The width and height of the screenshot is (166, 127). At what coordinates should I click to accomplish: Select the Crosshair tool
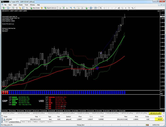pos(104,8)
